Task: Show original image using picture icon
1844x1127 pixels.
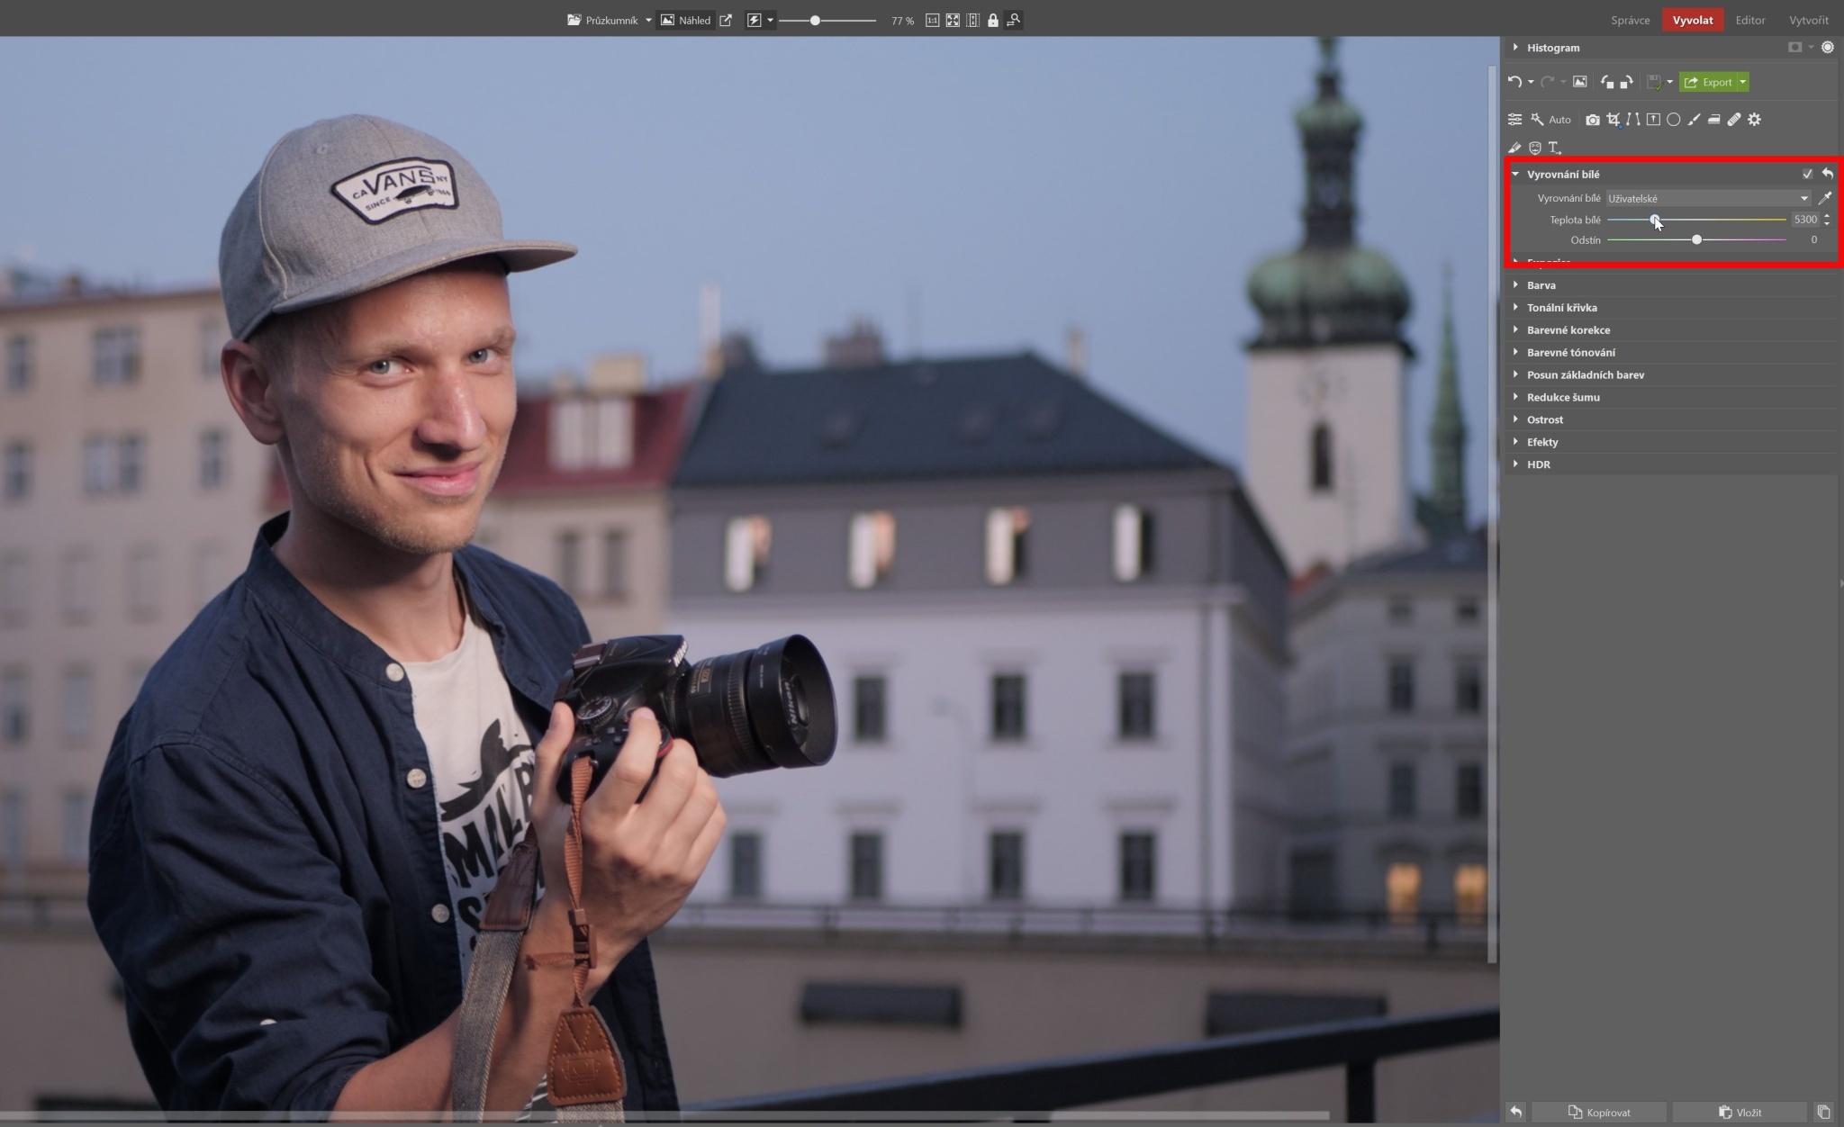Action: [x=1579, y=82]
